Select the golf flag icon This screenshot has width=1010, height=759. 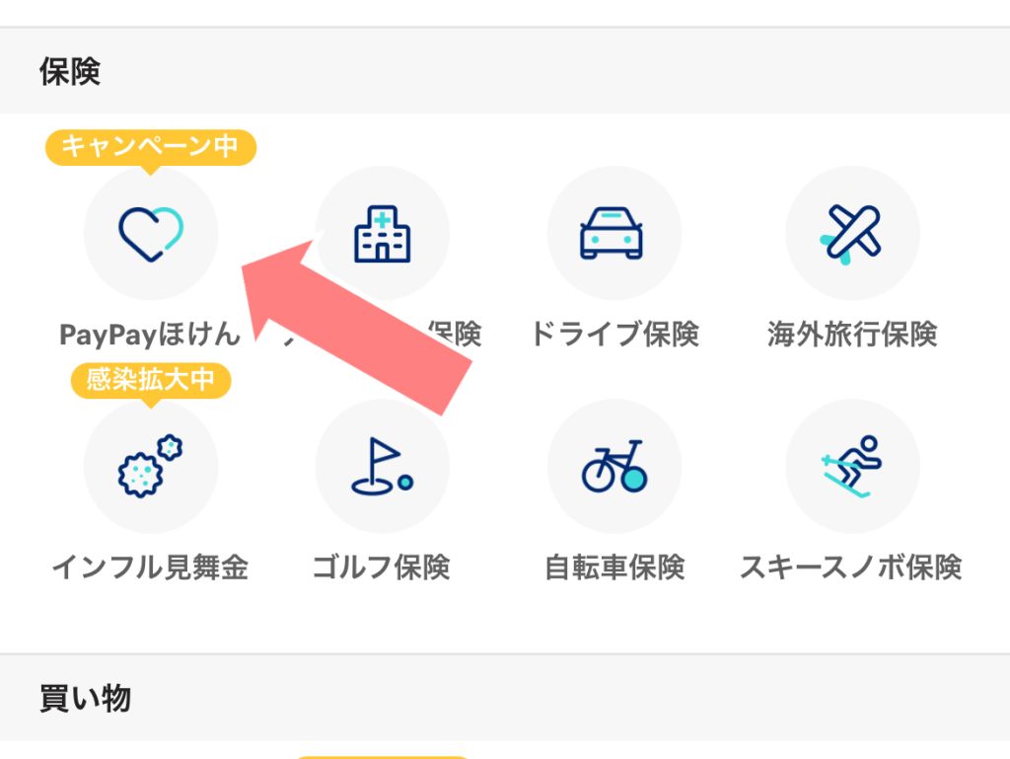point(382,466)
